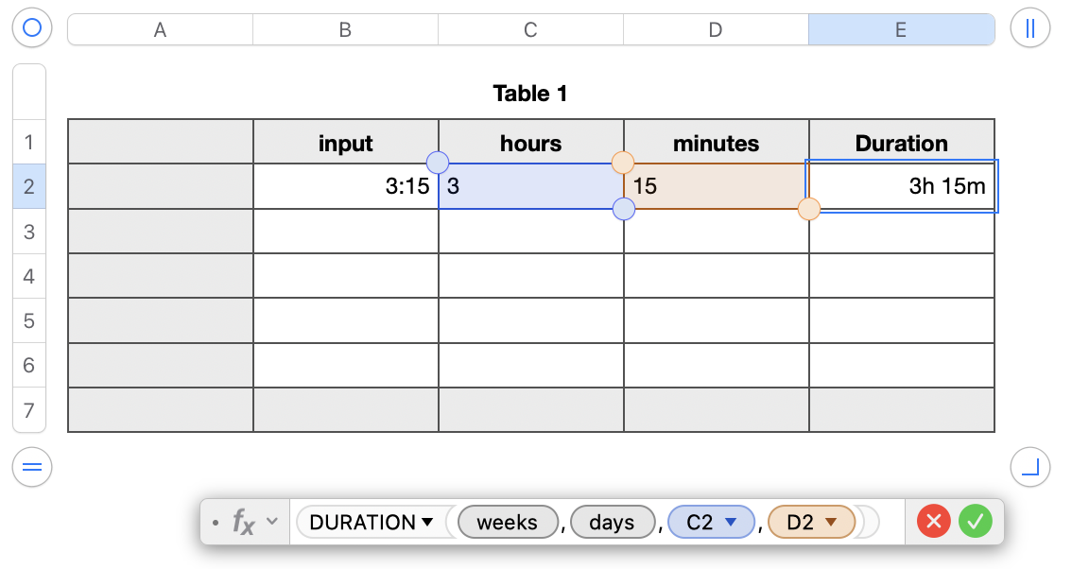
Task: Click the add rows handle
Action: (32, 467)
